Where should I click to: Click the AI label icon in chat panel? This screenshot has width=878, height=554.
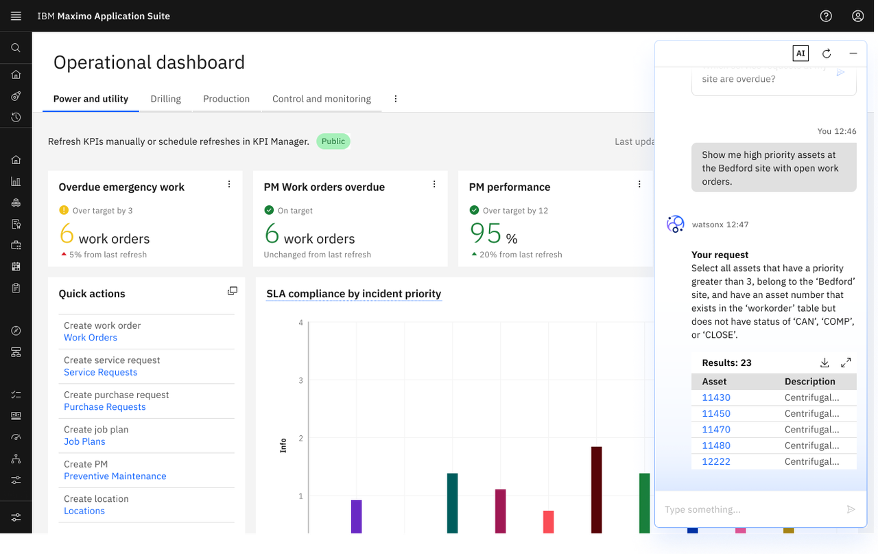point(800,54)
